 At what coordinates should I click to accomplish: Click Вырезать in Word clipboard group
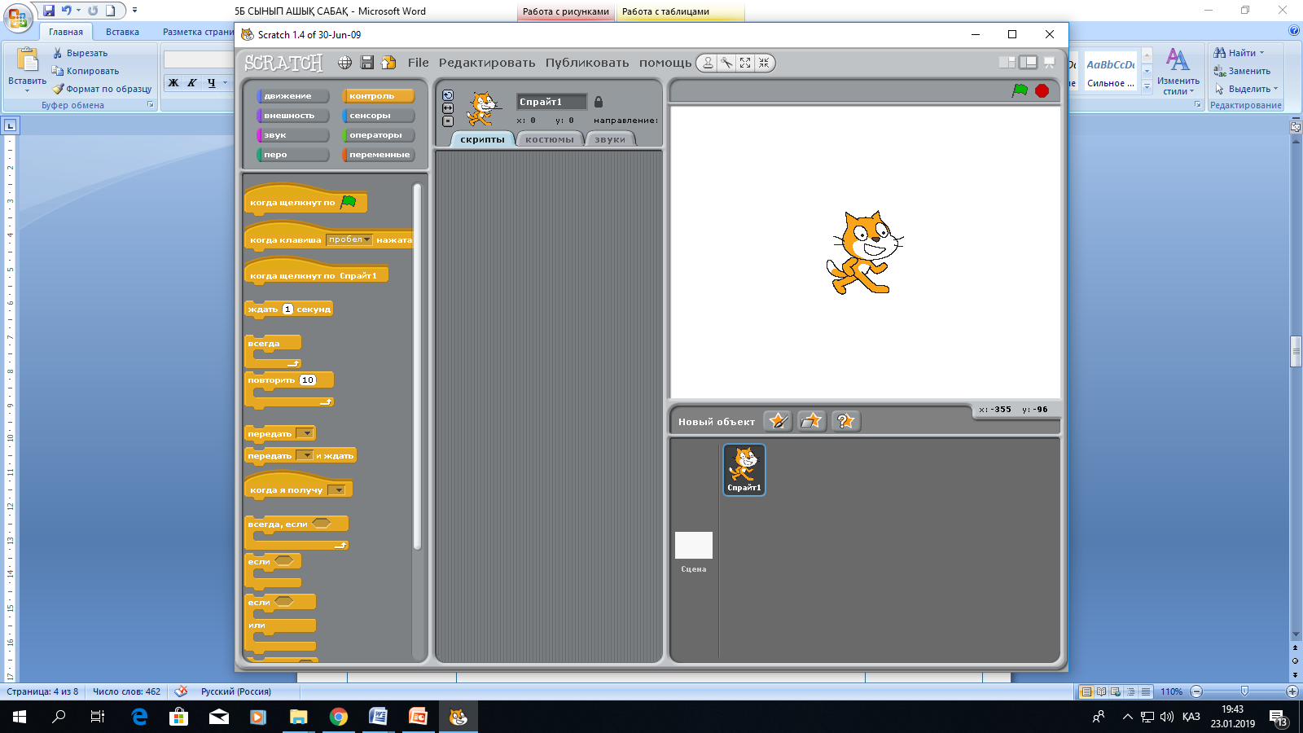pos(80,53)
